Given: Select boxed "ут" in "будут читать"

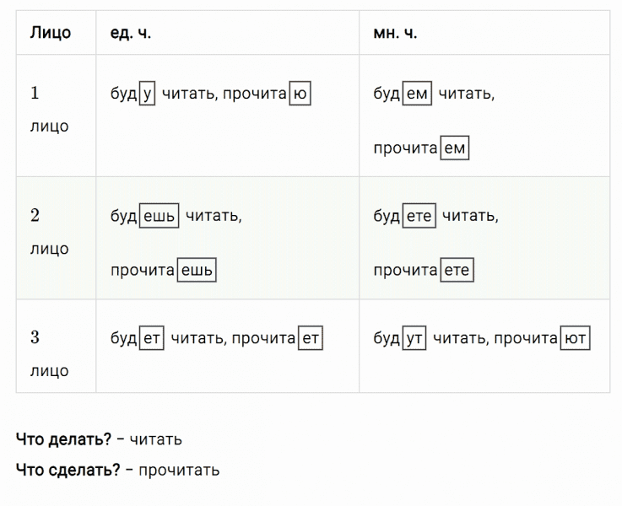Looking at the screenshot, I should [414, 339].
